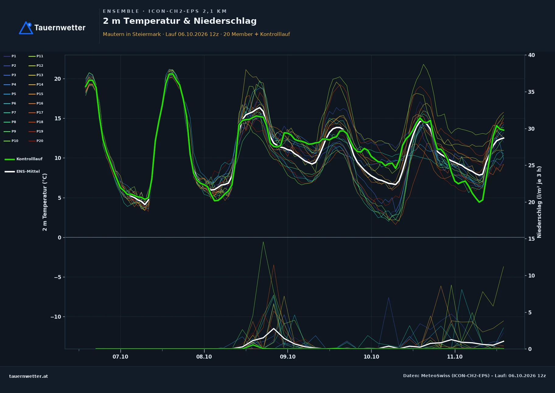Click the 10.10 date axis label

371,357
